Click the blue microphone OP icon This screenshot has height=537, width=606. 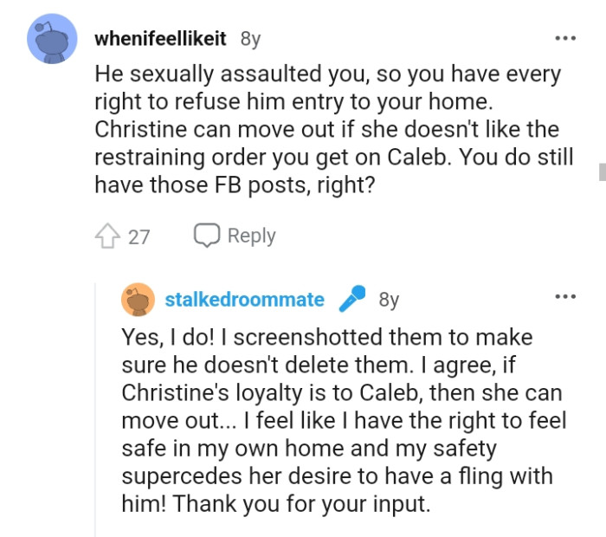(351, 299)
